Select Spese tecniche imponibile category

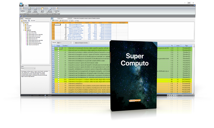34,37
